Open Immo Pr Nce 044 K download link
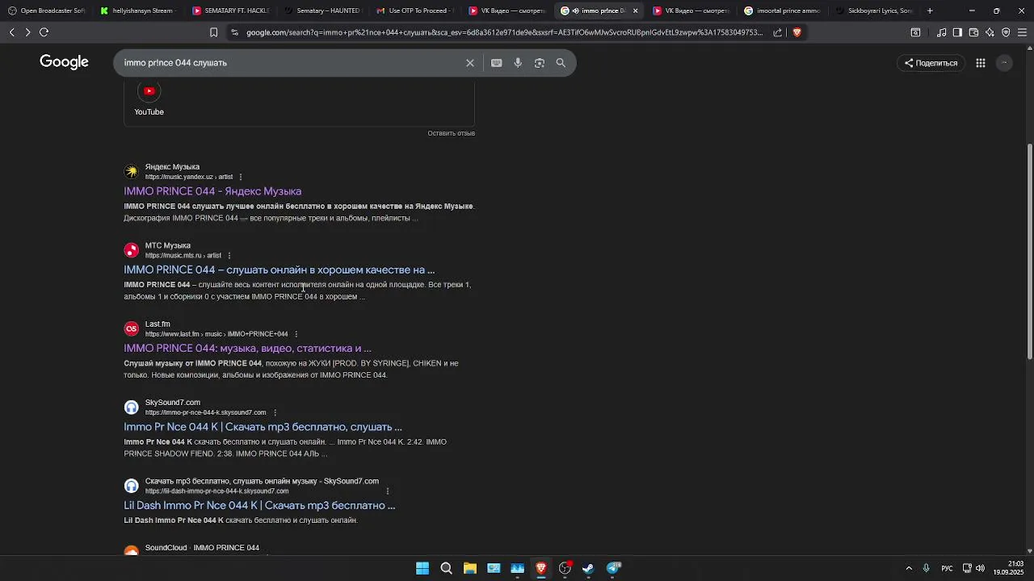The height and width of the screenshot is (581, 1034). [263, 427]
